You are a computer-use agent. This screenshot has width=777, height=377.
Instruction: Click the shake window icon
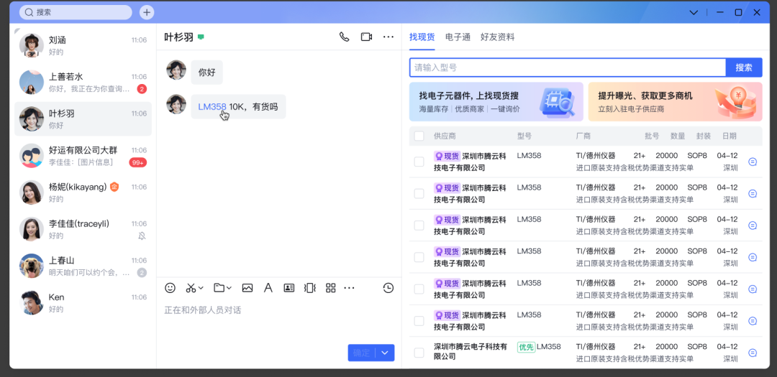click(309, 288)
